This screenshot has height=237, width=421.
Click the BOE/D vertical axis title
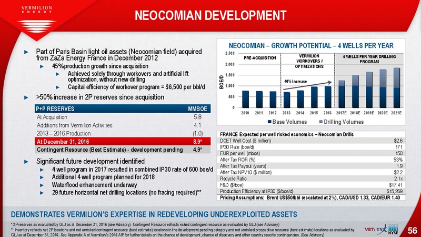(x=222, y=82)
